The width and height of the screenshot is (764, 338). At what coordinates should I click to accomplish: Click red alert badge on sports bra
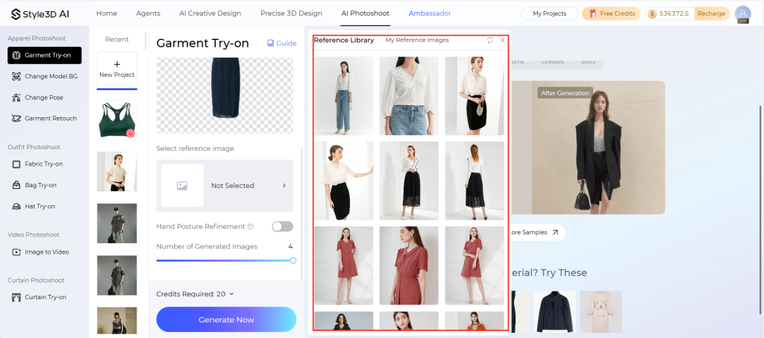pyautogui.click(x=130, y=134)
